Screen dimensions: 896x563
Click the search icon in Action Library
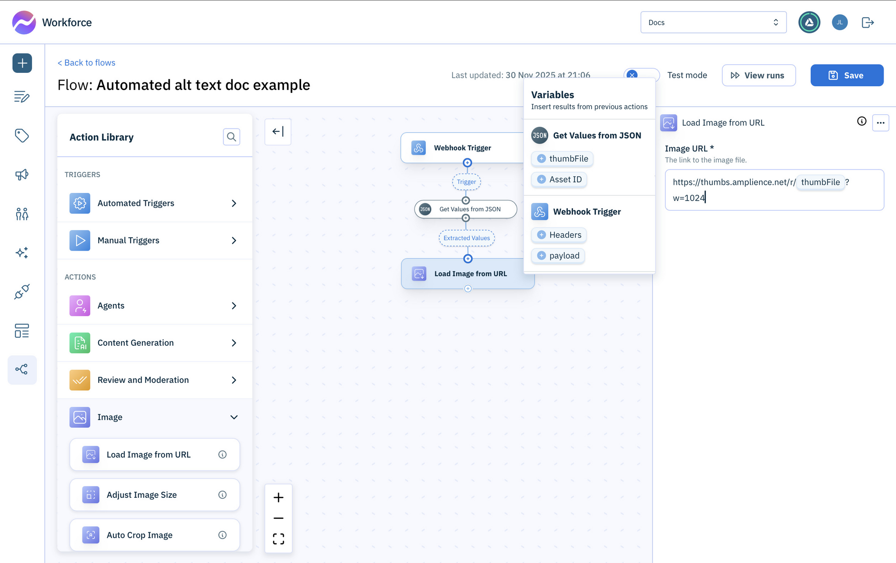click(232, 137)
